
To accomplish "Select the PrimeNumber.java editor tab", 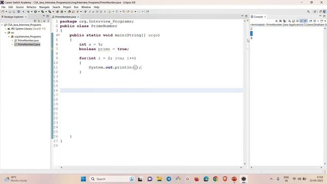I will [x=65, y=17].
